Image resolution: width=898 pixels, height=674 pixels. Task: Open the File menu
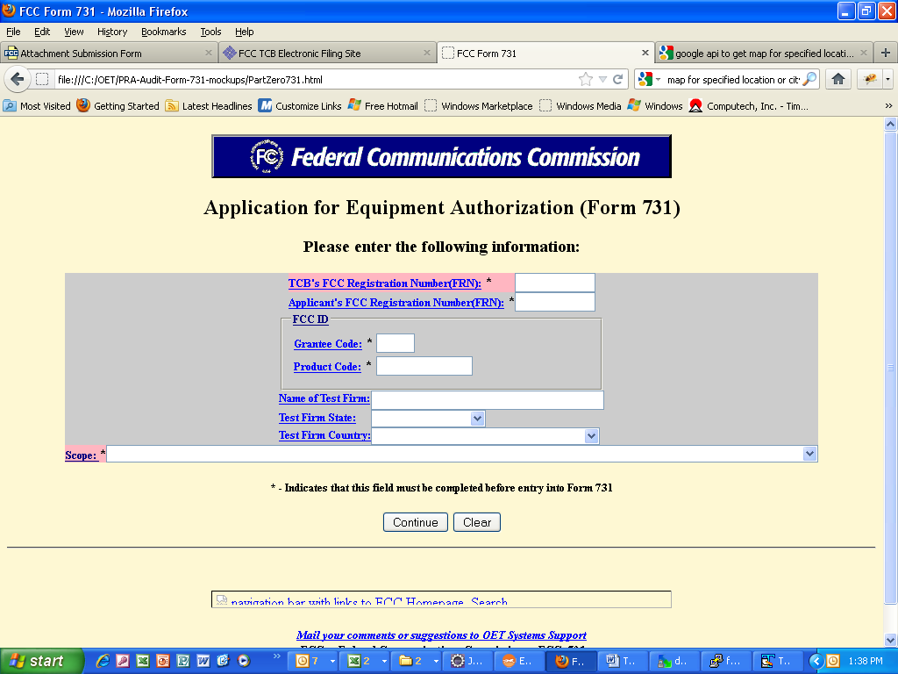13,32
